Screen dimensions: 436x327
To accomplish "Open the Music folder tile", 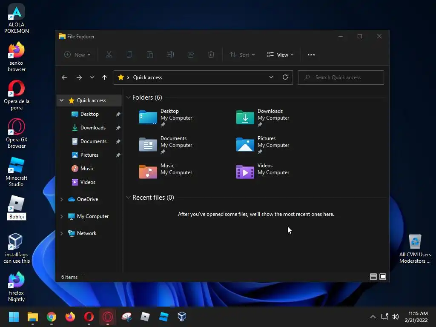I will pyautogui.click(x=166, y=171).
